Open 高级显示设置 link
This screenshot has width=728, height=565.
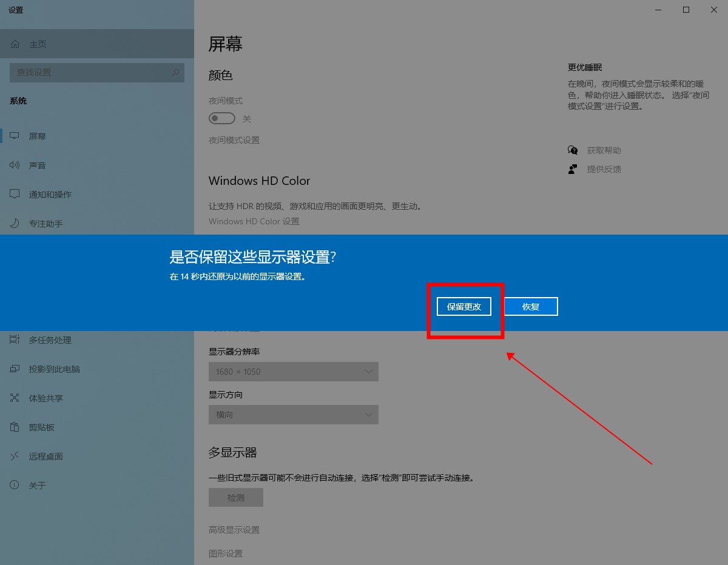pyautogui.click(x=234, y=530)
